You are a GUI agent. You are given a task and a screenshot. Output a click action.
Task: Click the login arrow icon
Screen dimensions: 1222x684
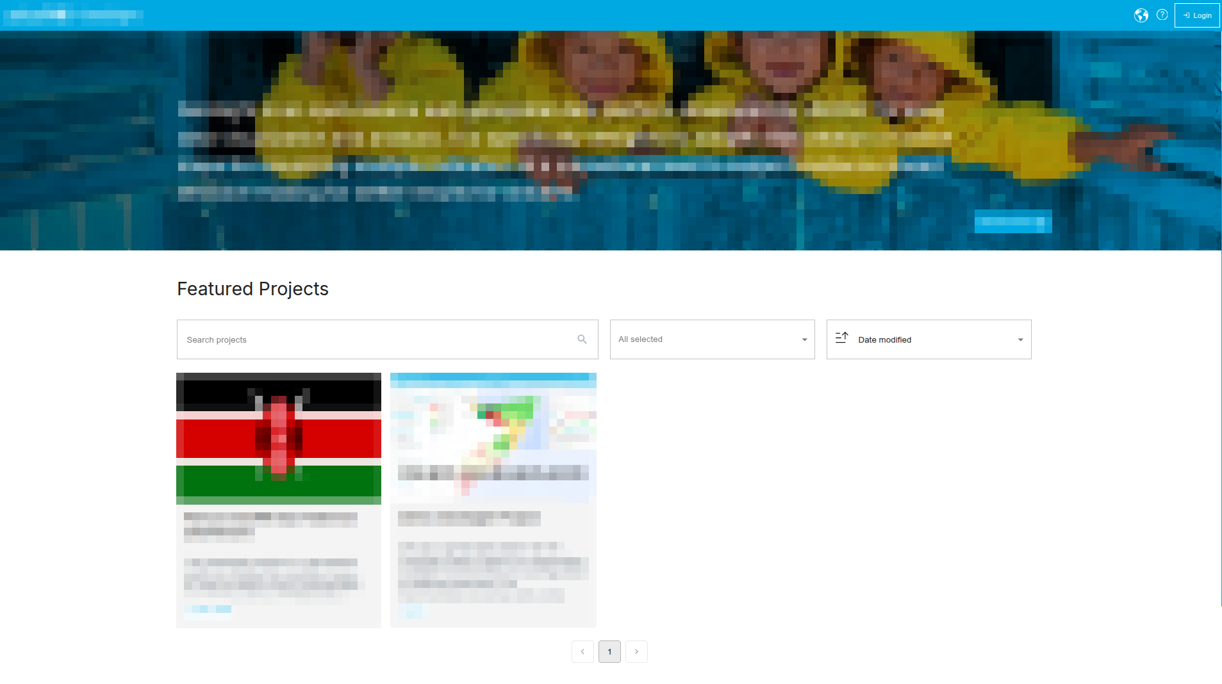[x=1186, y=15]
